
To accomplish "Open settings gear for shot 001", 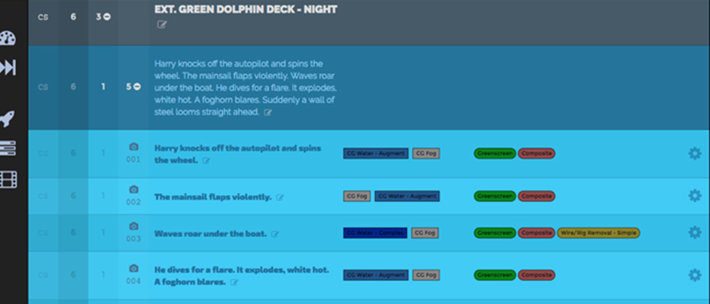I will coord(695,154).
